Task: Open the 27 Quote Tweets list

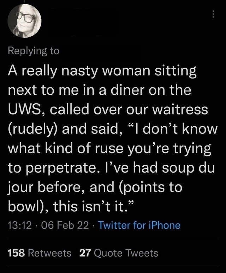Action: pos(119,253)
